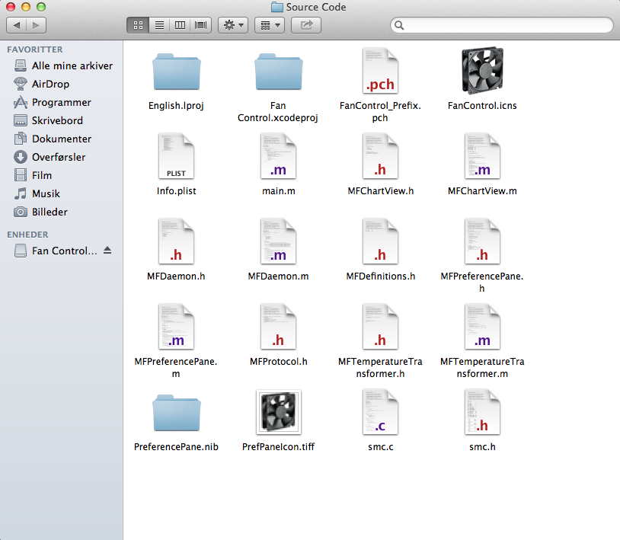This screenshot has width=620, height=540.
Task: Select the Info.plist file icon
Action: 177,156
